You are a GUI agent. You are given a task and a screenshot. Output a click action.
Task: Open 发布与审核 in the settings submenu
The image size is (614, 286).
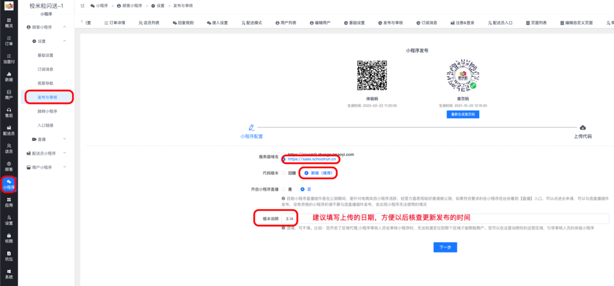(x=48, y=97)
